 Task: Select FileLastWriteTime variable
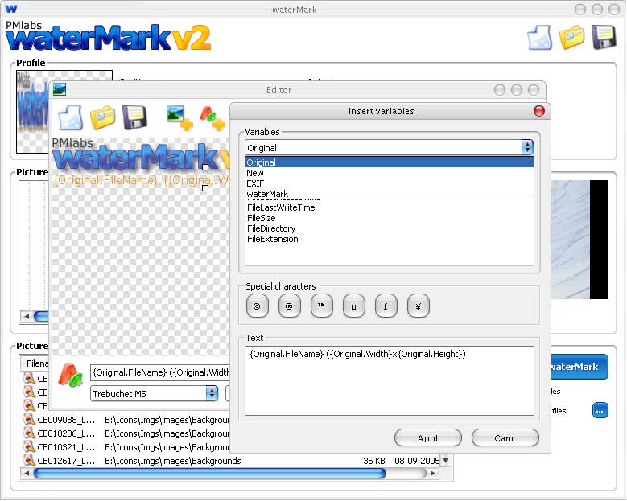pos(281,207)
